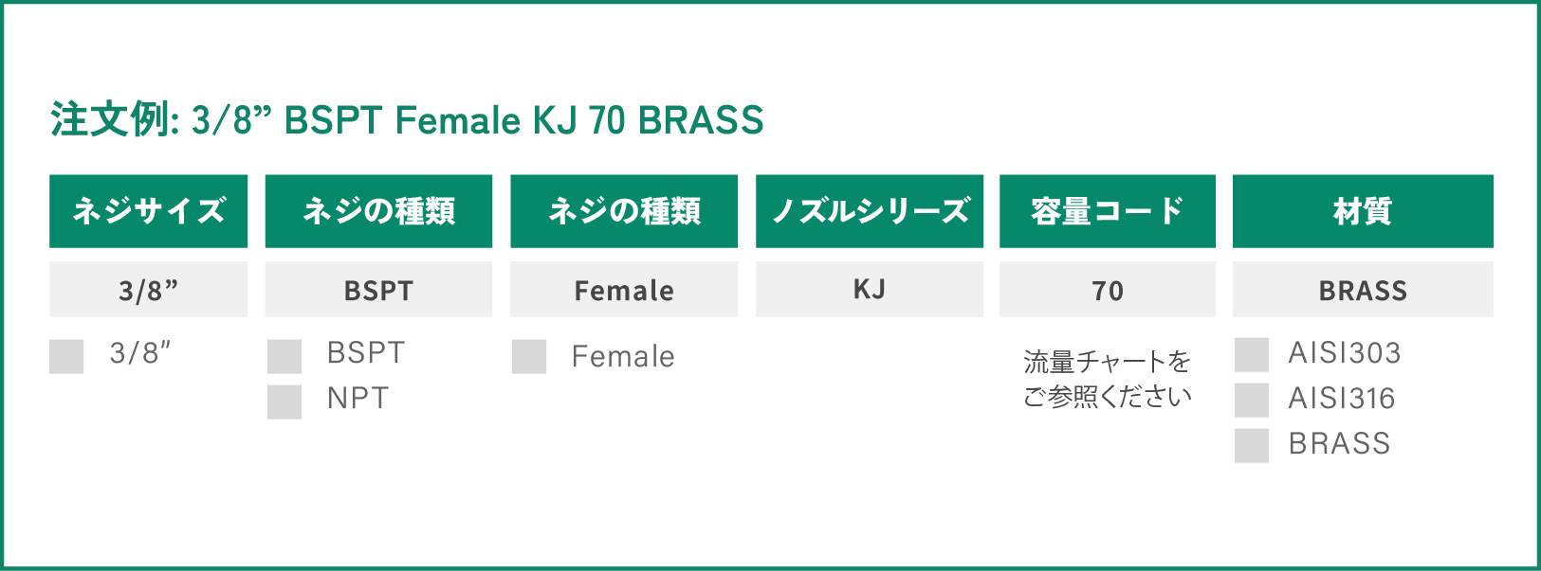Click the first ネジの種類 header

(378, 211)
